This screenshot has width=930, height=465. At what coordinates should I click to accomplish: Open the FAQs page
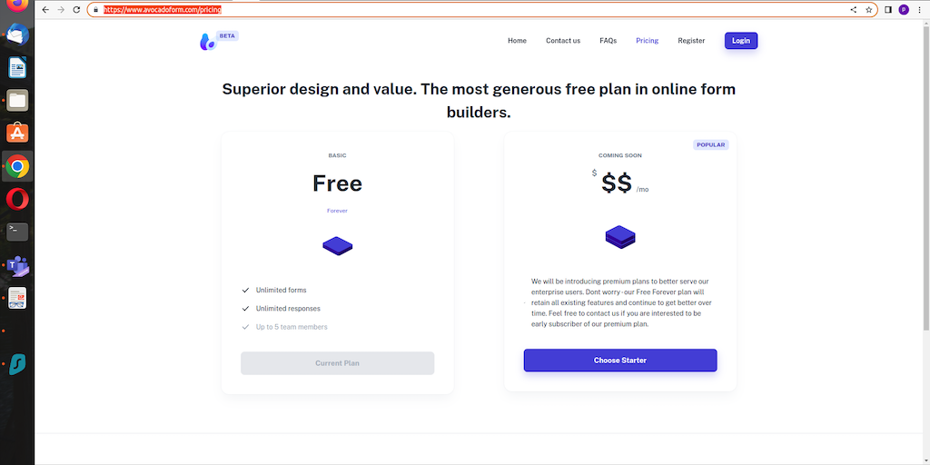(x=608, y=41)
